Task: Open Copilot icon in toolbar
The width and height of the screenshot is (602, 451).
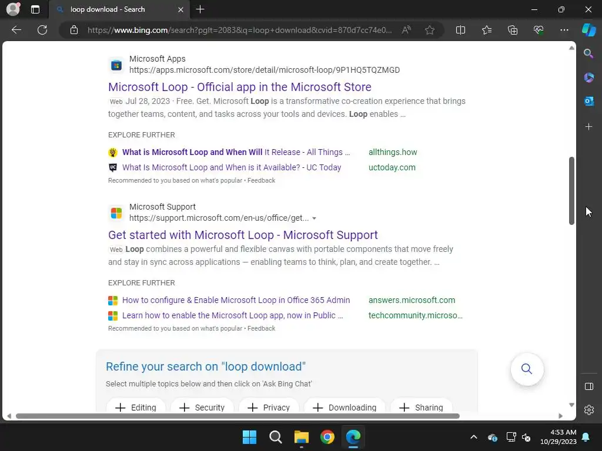Action: point(588,30)
